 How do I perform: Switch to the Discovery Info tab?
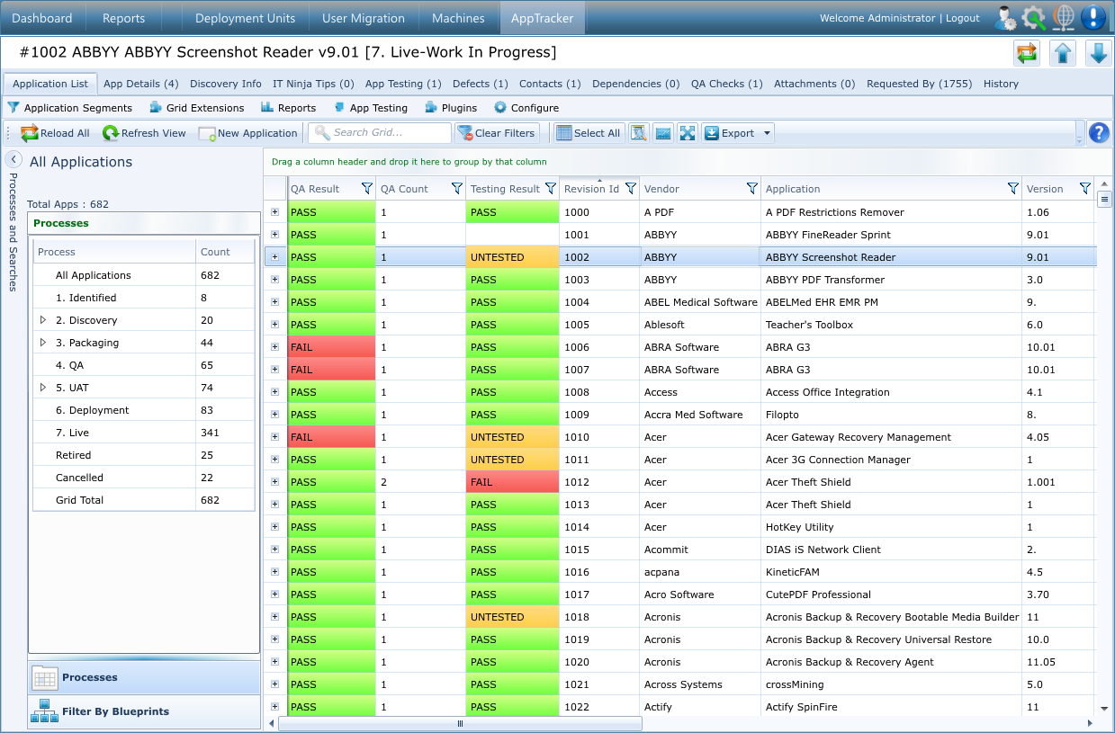click(226, 84)
